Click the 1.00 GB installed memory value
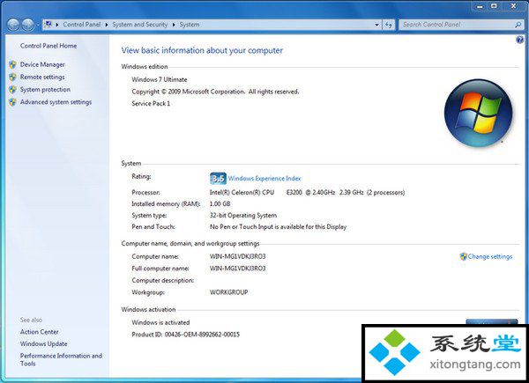This screenshot has height=383, width=529. [220, 203]
